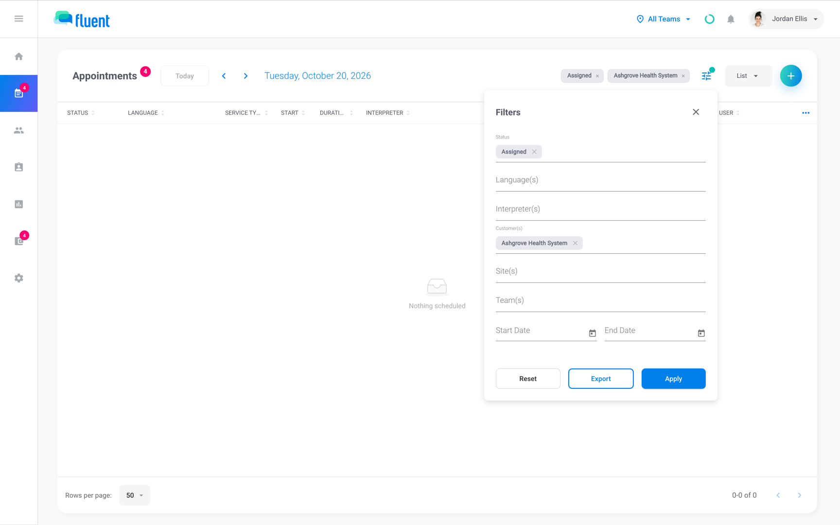Open Language(s) filter field
840x525 pixels.
[600, 180]
